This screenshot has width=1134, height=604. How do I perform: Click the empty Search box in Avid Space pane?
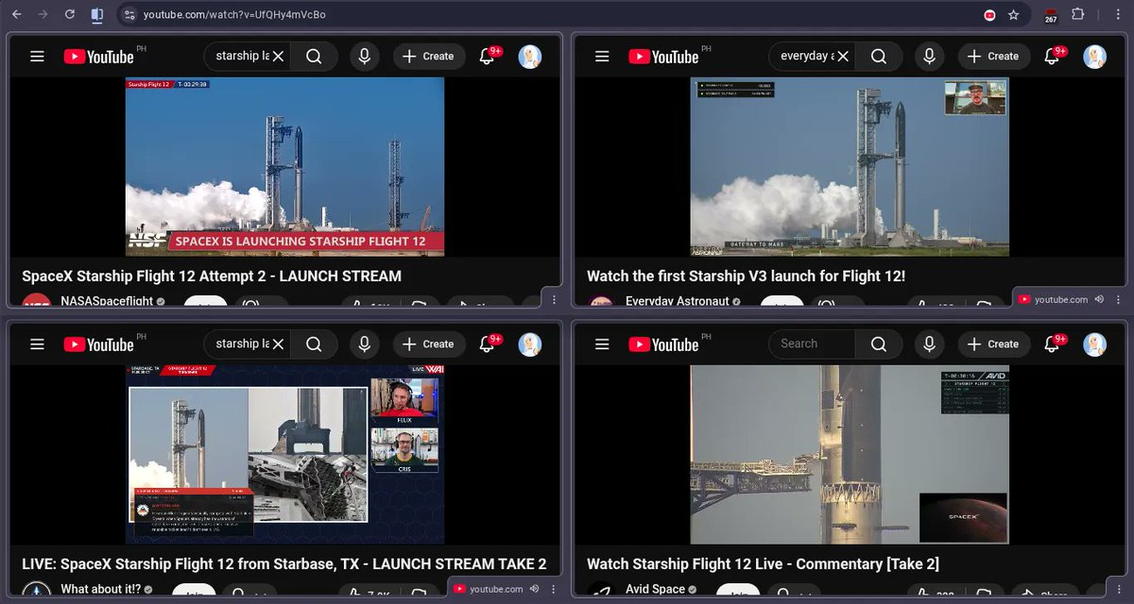tap(813, 344)
